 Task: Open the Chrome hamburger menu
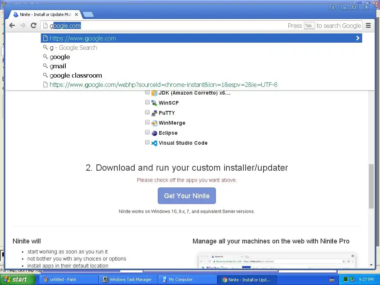368,26
